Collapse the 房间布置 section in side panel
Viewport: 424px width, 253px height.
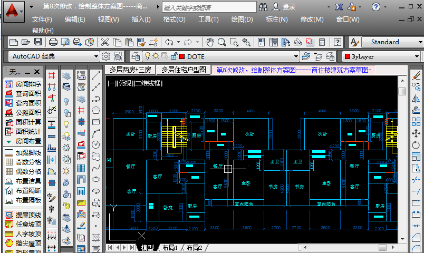pos(8,141)
